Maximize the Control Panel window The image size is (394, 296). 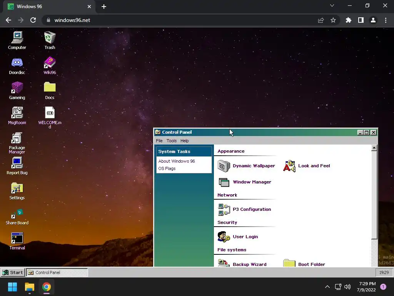click(367, 133)
